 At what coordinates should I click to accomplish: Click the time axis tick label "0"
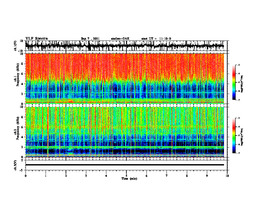(x=26, y=176)
